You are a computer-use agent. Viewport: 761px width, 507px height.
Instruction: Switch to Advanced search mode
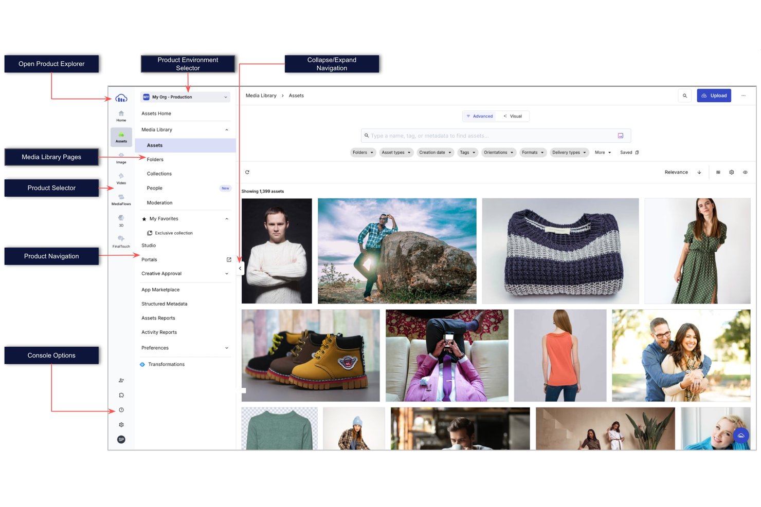pyautogui.click(x=480, y=116)
